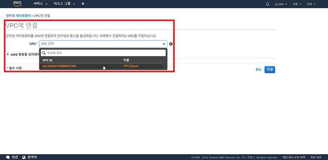Click the VPC-Cloud name cell

coord(130,66)
